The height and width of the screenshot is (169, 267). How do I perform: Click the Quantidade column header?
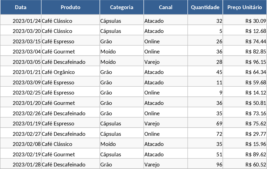click(x=205, y=7)
